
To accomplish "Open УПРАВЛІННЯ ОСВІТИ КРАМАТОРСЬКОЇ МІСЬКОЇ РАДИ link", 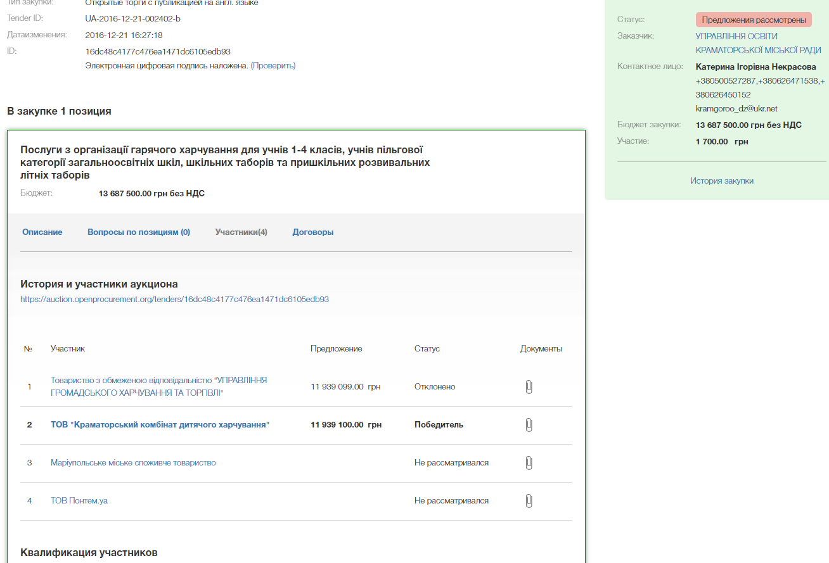I will click(758, 43).
